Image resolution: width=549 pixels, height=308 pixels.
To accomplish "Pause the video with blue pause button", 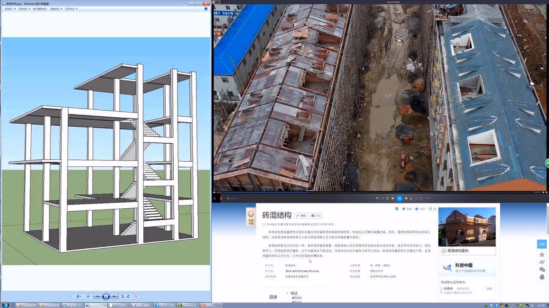I will tap(399, 198).
